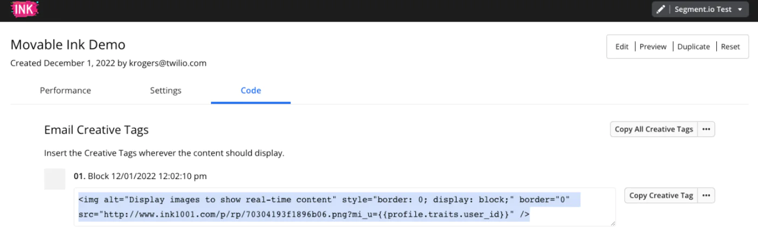The image size is (758, 232).
Task: Open the Settings tab
Action: point(165,90)
